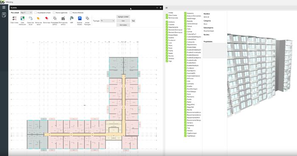This screenshot has width=297, height=156.
Task: Uncheck the VigaHormigon subcategory checkbox
Action: pos(185,133)
